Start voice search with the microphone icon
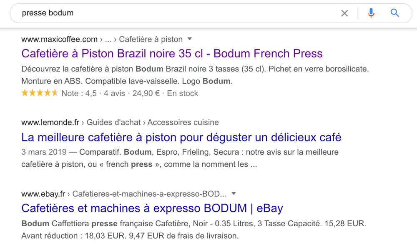417x252 pixels. (371, 13)
